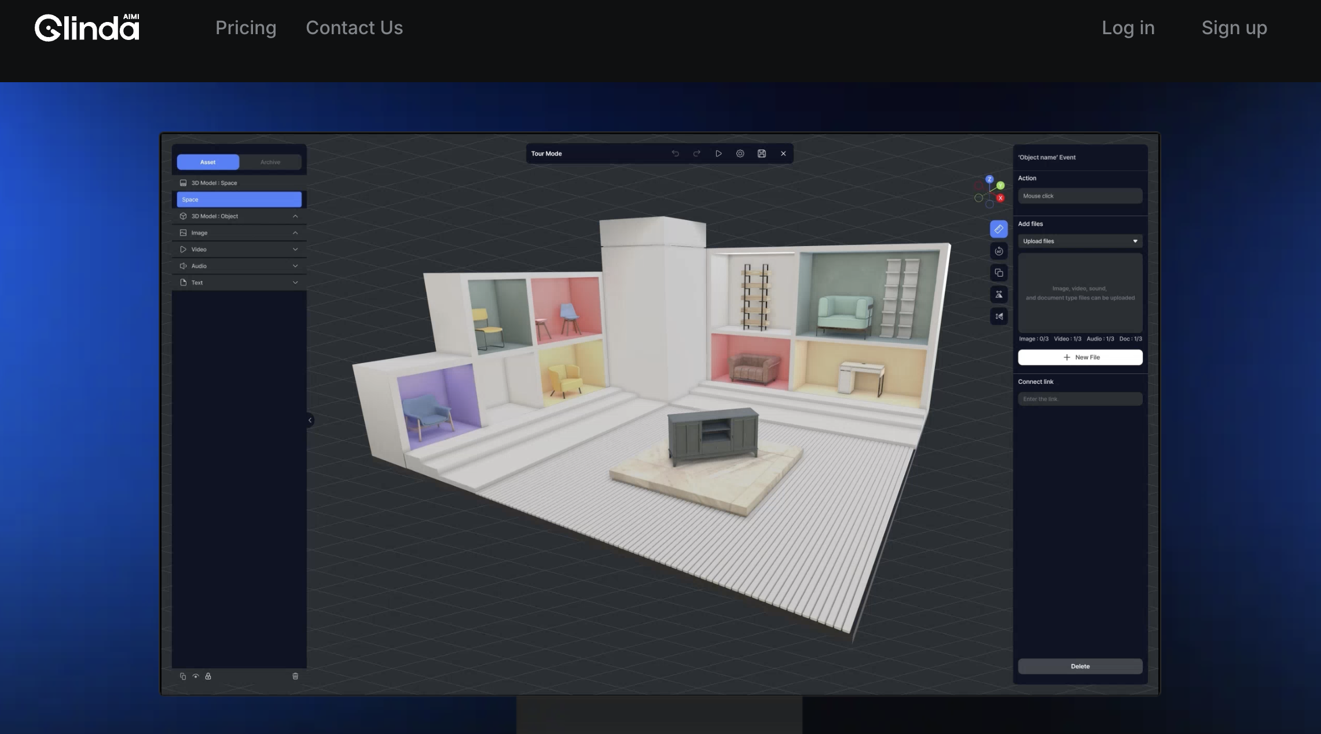Switch to the Archive tab
The width and height of the screenshot is (1321, 734).
(270, 162)
